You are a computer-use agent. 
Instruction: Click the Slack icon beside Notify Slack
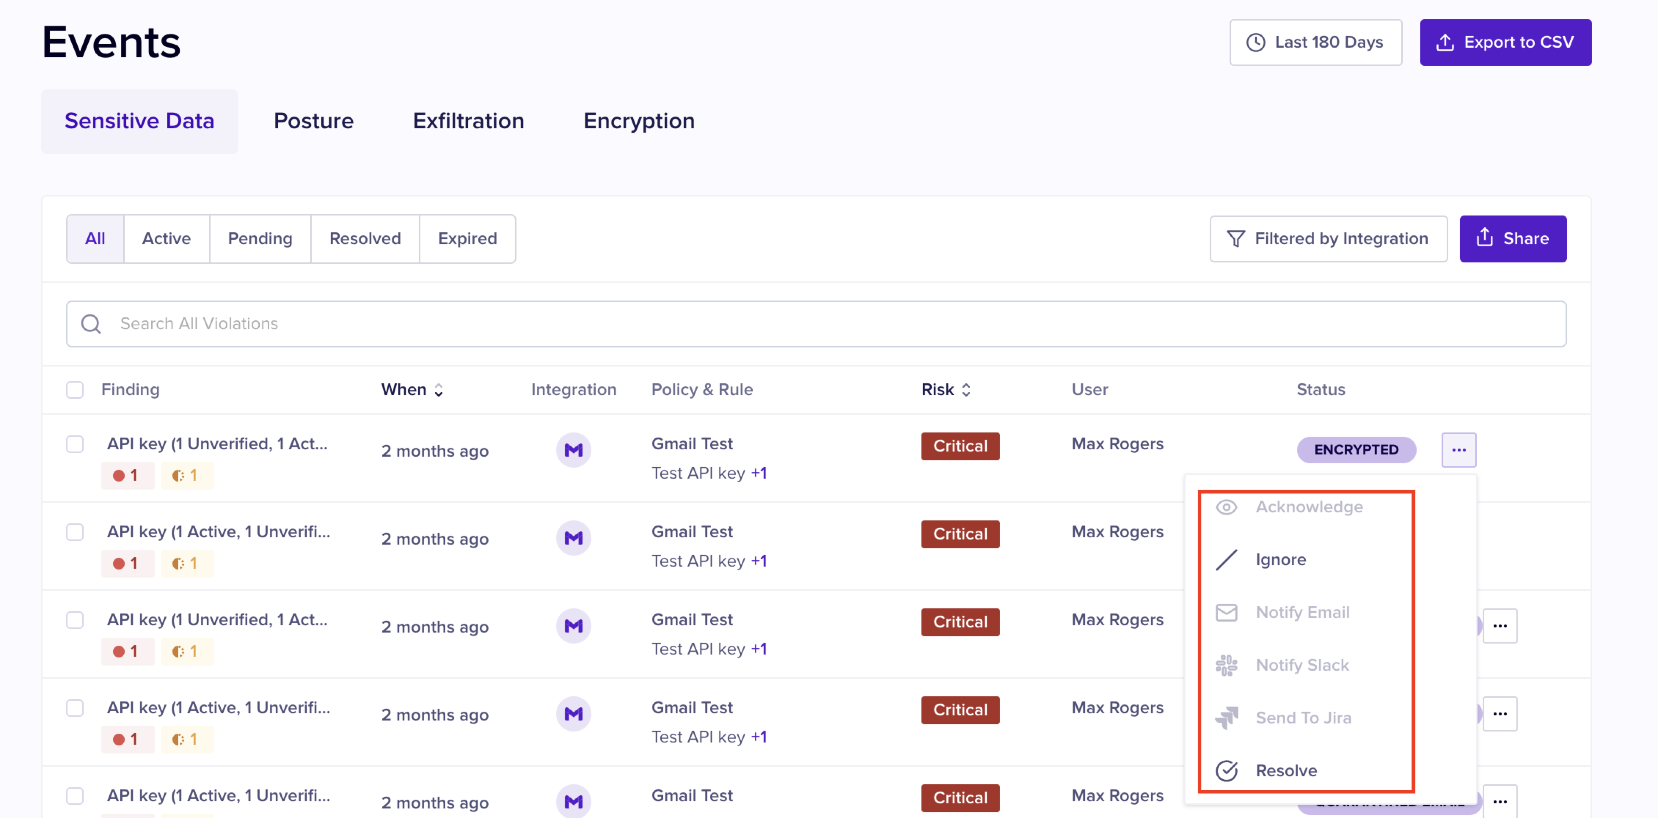point(1226,665)
